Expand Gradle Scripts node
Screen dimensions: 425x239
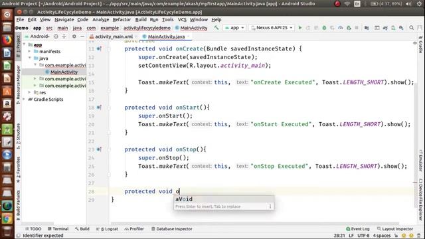(x=24, y=99)
